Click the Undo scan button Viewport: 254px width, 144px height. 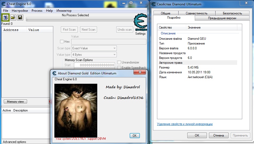click(125, 30)
